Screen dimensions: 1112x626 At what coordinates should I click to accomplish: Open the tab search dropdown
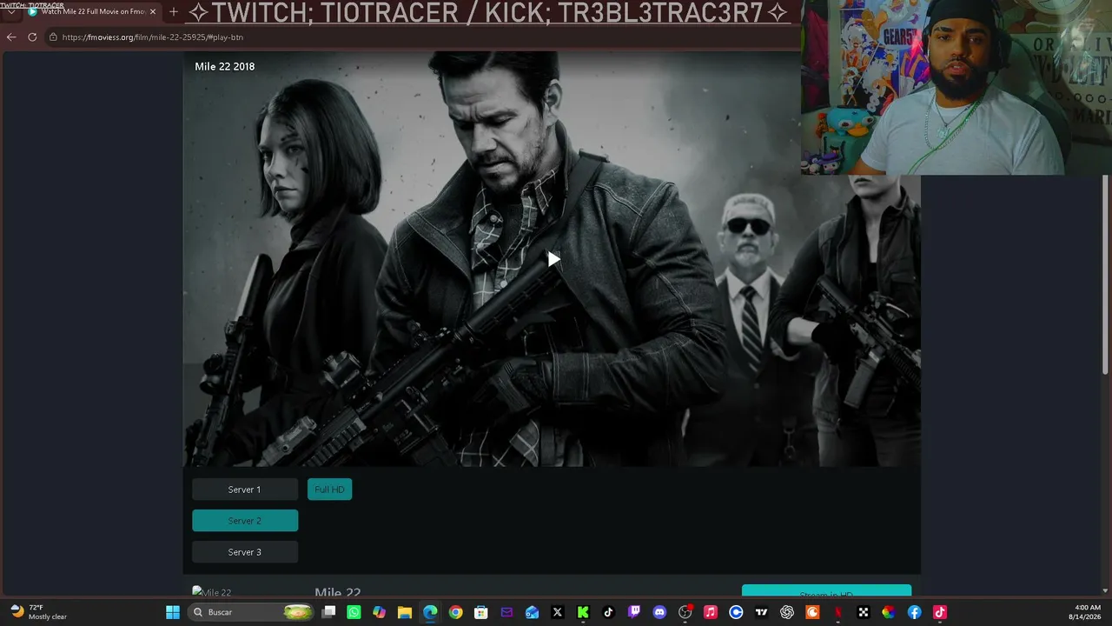(10, 12)
